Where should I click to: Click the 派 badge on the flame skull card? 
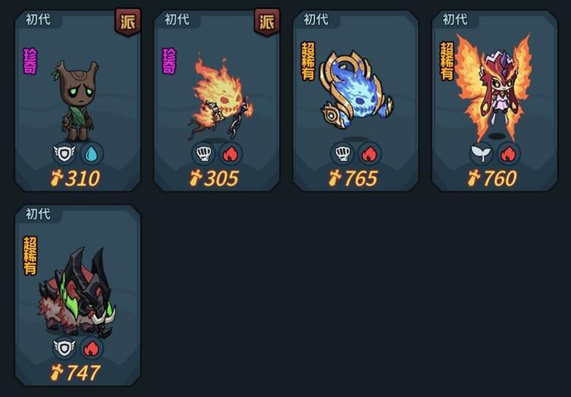(x=267, y=22)
